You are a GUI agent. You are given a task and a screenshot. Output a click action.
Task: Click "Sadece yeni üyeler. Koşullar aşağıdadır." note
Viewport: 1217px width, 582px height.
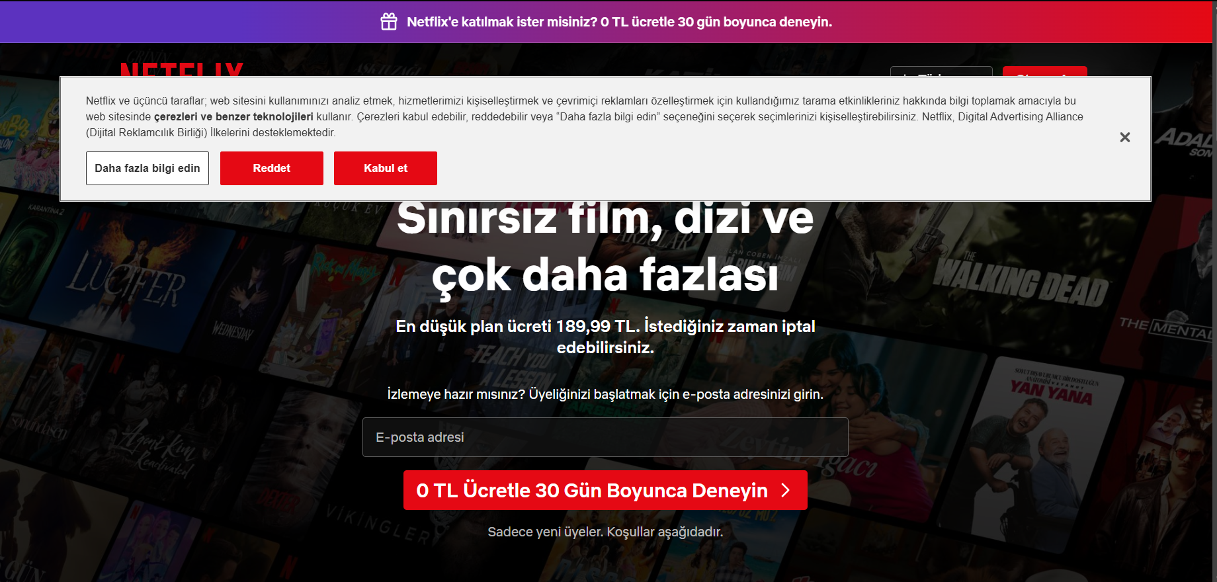tap(605, 532)
